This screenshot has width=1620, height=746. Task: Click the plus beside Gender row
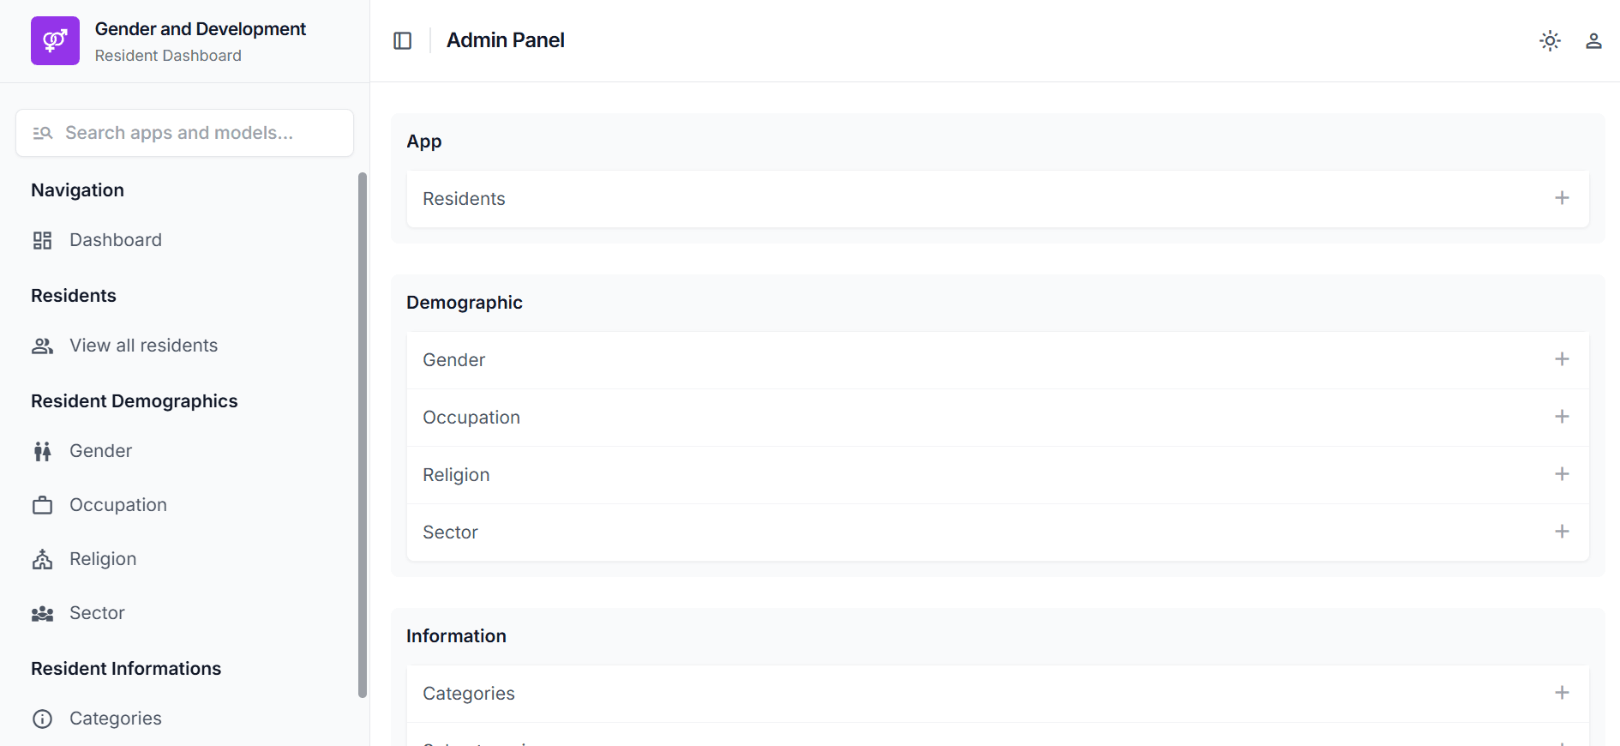pyautogui.click(x=1562, y=359)
